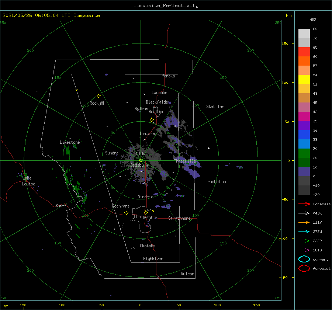332x310 pixels.
Task: Click the Lake Louise label
Action: click(28, 181)
